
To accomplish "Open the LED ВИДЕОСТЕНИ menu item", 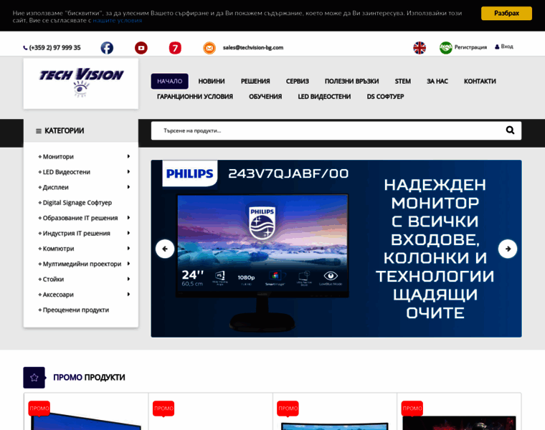I will (324, 97).
